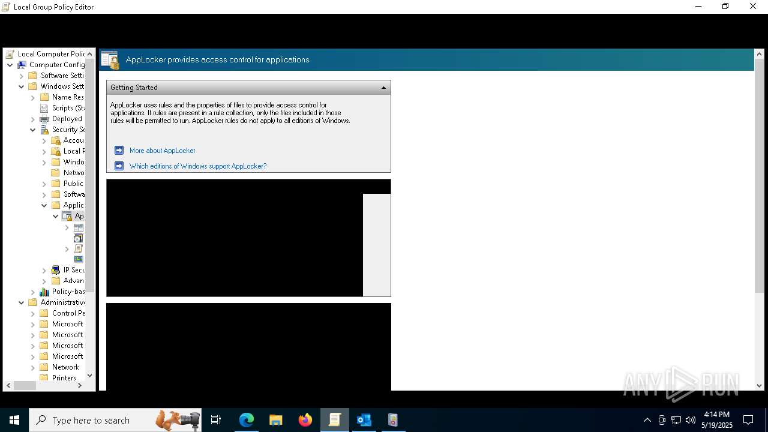
Task: Click the arrow icon beside More about AppLocker
Action: pos(119,151)
